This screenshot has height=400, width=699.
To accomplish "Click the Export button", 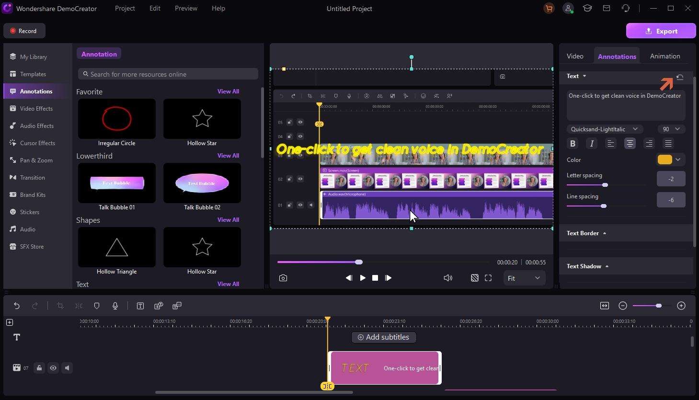I will click(x=661, y=31).
